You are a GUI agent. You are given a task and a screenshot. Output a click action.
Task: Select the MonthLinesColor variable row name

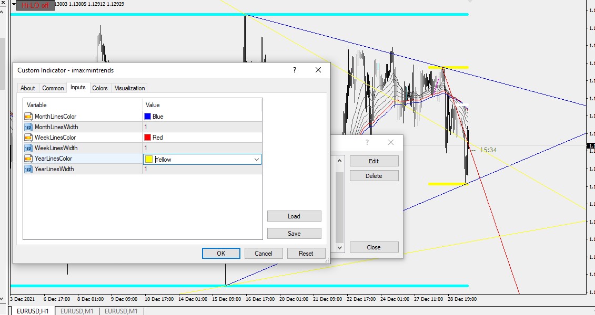tap(55, 116)
